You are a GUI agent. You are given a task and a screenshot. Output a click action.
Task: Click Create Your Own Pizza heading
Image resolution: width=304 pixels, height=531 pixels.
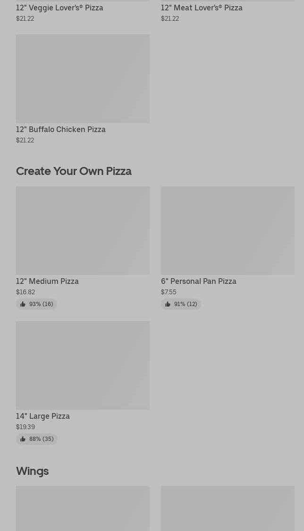(74, 171)
